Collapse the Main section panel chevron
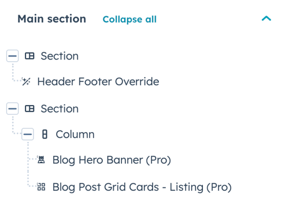 pos(266,18)
